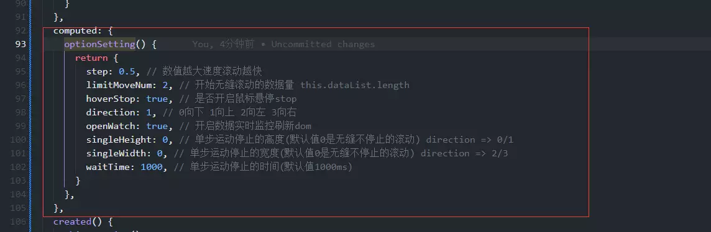Screen dimensions: 711x232
Task: Click the created method name on line 106
Action: coord(72,221)
